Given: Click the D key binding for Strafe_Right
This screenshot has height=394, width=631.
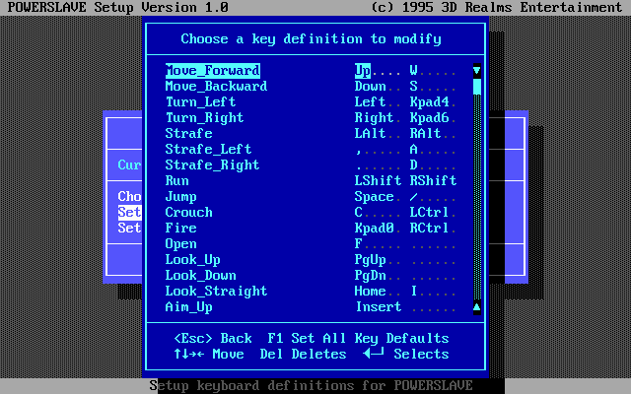Looking at the screenshot, I should tap(414, 165).
